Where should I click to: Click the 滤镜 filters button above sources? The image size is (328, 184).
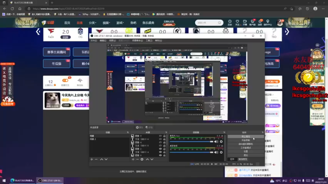(x=149, y=128)
